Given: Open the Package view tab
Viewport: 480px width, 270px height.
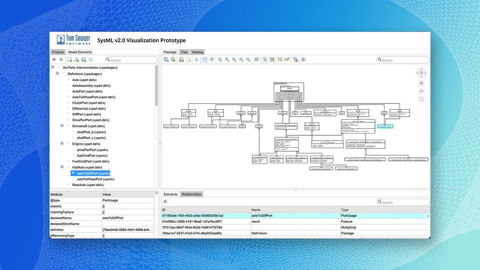Looking at the screenshot, I should click(170, 52).
